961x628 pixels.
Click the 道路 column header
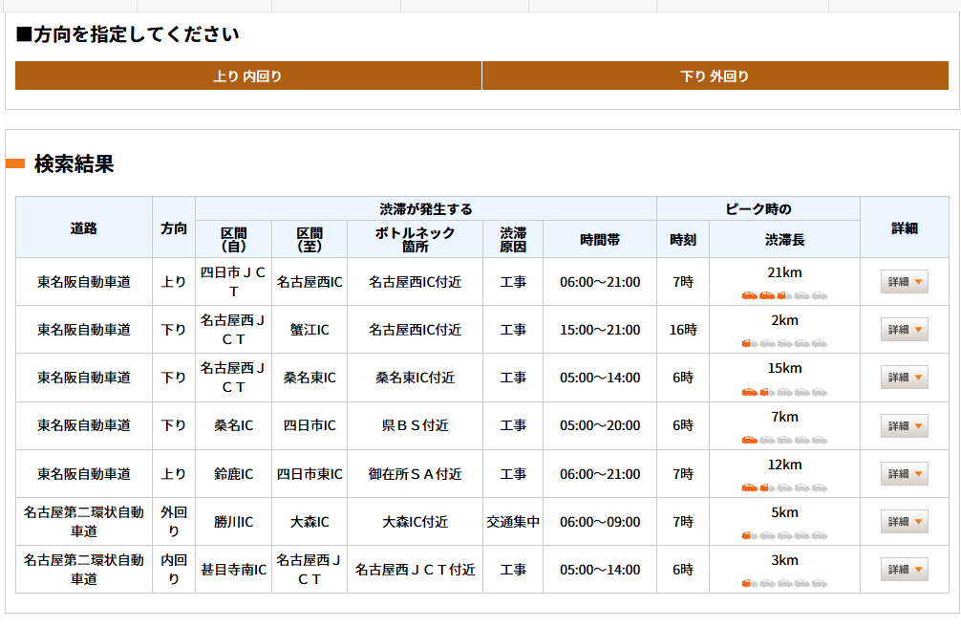(84, 228)
